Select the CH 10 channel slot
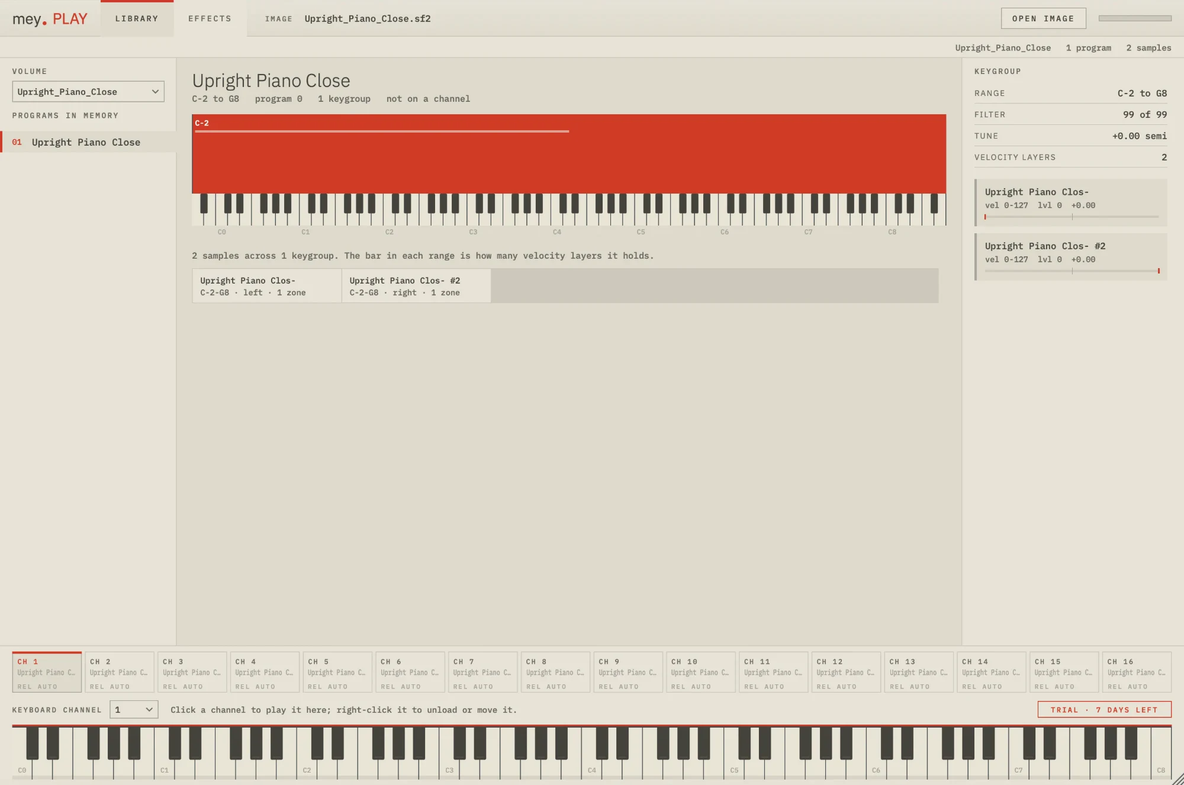The image size is (1184, 785). 701,673
